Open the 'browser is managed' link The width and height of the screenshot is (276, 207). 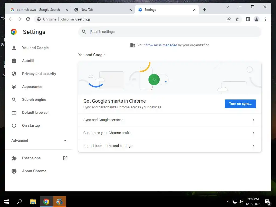point(161,45)
